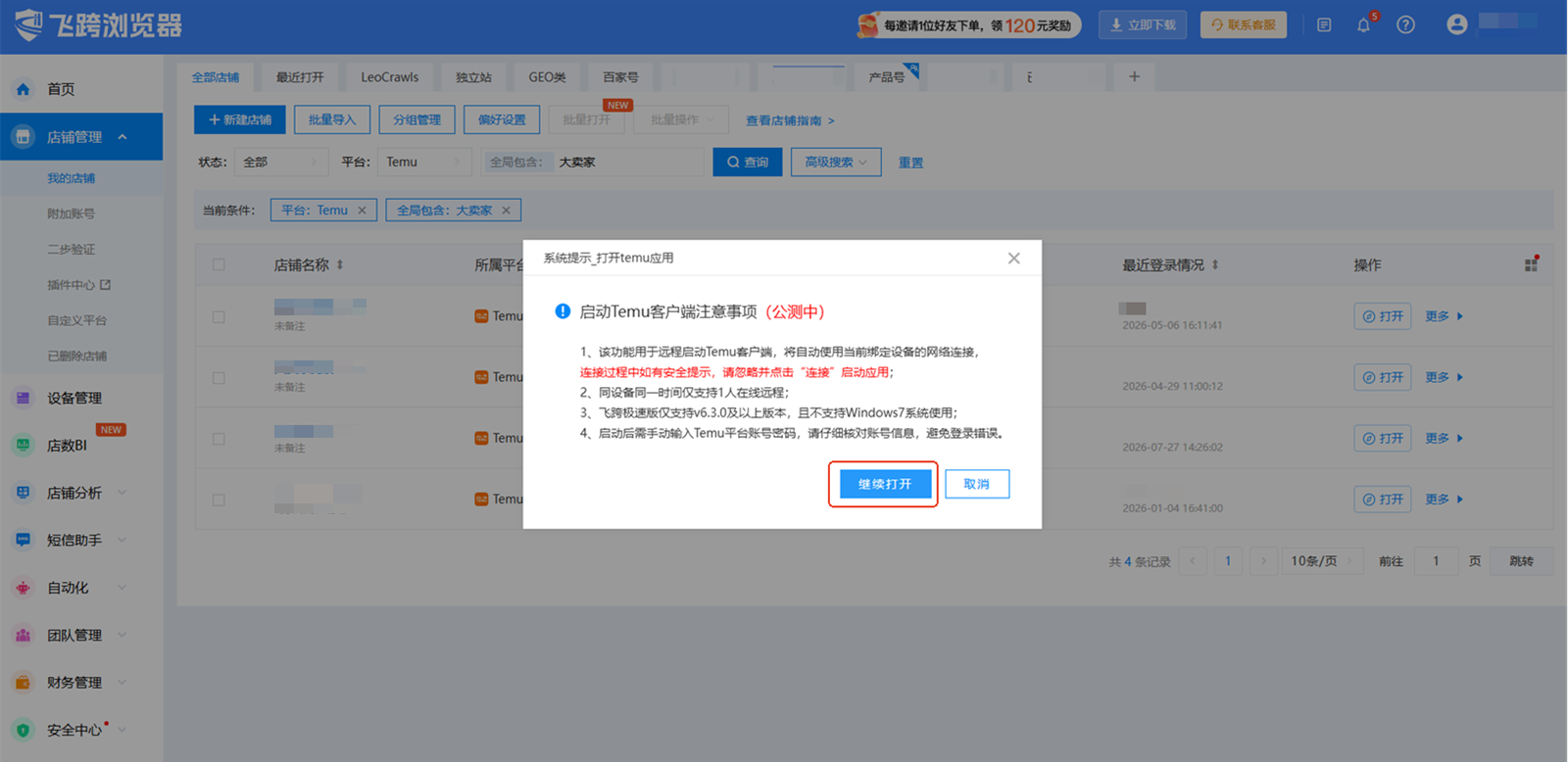Image resolution: width=1568 pixels, height=762 pixels.
Task: Click the 全局包含 search field with 大卖家
Action: tap(593, 162)
